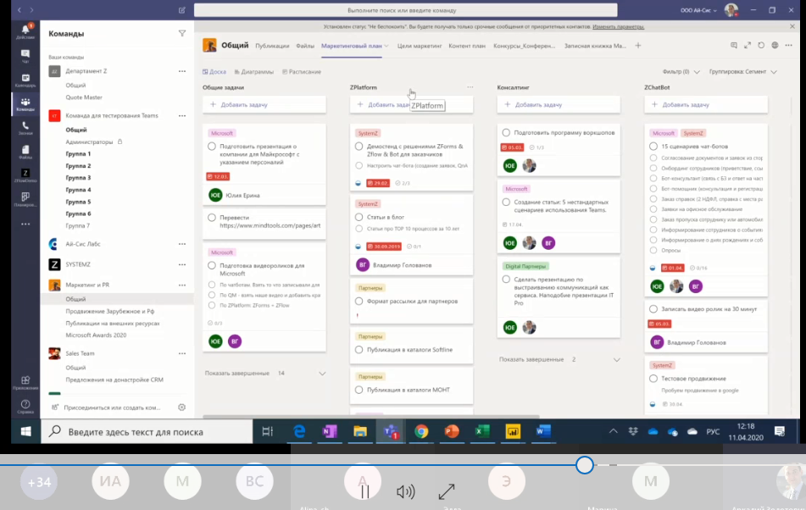Screen dimensions: 806x510
Task: Open Chat in the Teams rail
Action: point(25,55)
